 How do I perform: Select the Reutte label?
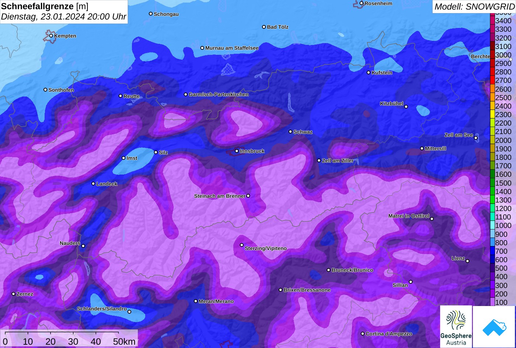(132, 96)
